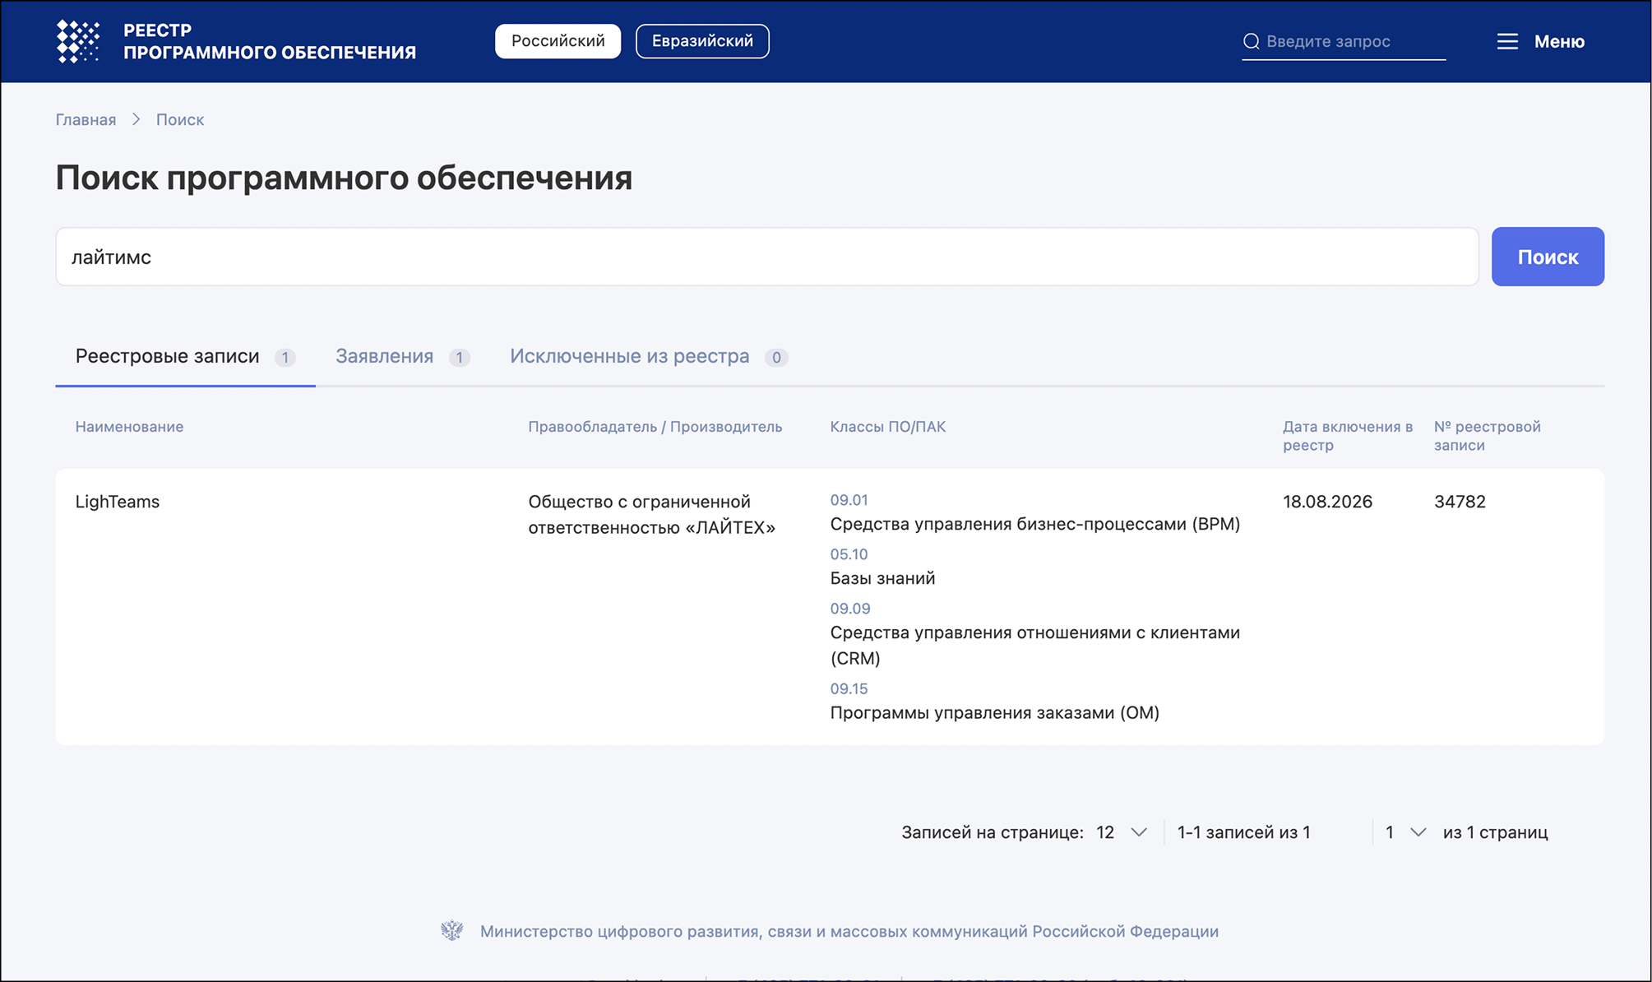Screen dimensions: 1652x982
Task: Click the Поиск breadcrumb link
Action: click(180, 119)
